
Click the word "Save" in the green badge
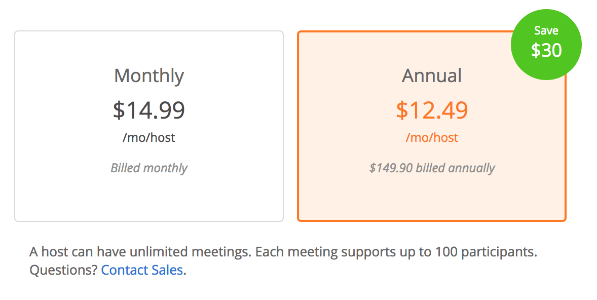(546, 30)
